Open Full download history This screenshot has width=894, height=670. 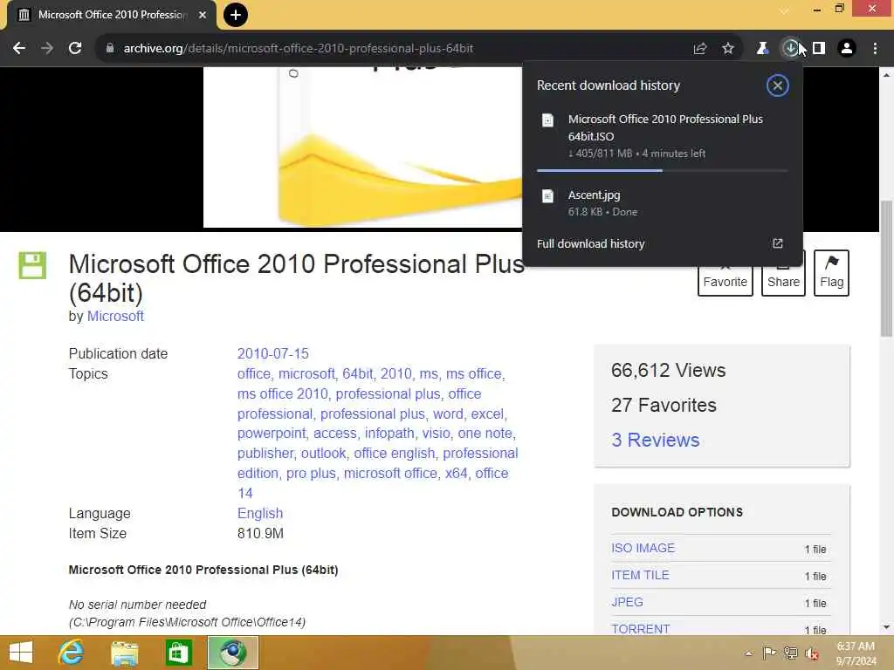click(591, 244)
